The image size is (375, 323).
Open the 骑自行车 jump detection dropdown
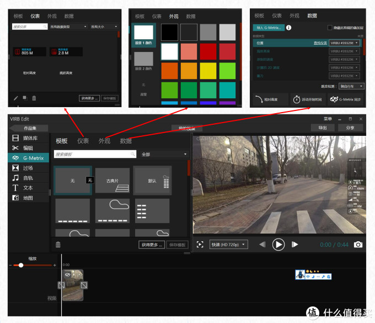(351, 86)
